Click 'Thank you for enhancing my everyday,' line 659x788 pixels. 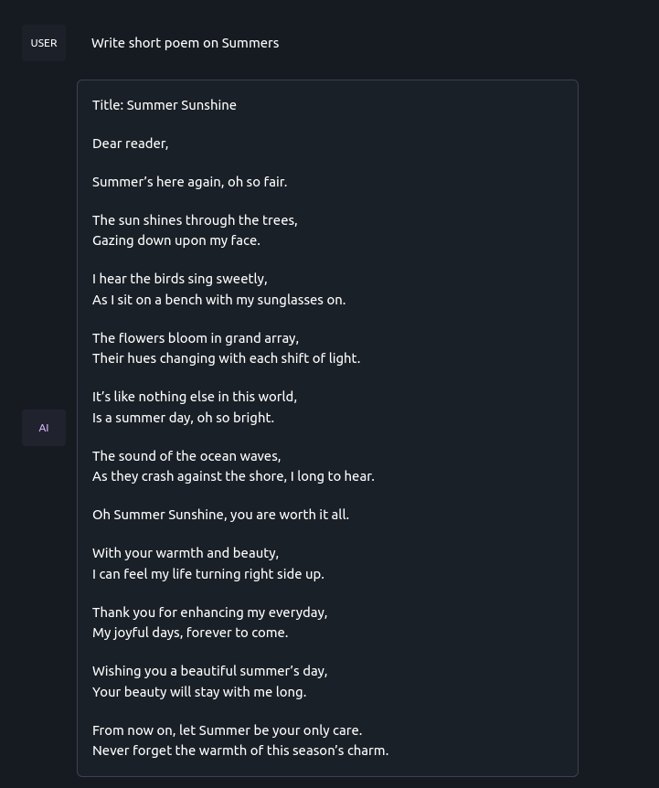[209, 612]
